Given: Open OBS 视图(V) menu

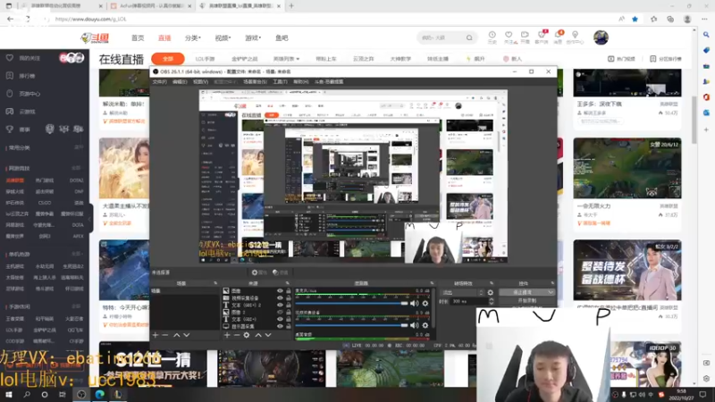Looking at the screenshot, I should tap(200, 82).
